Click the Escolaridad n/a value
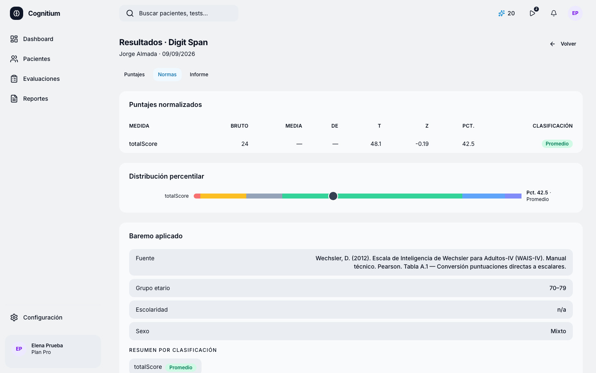This screenshot has width=596, height=373. coord(562,310)
